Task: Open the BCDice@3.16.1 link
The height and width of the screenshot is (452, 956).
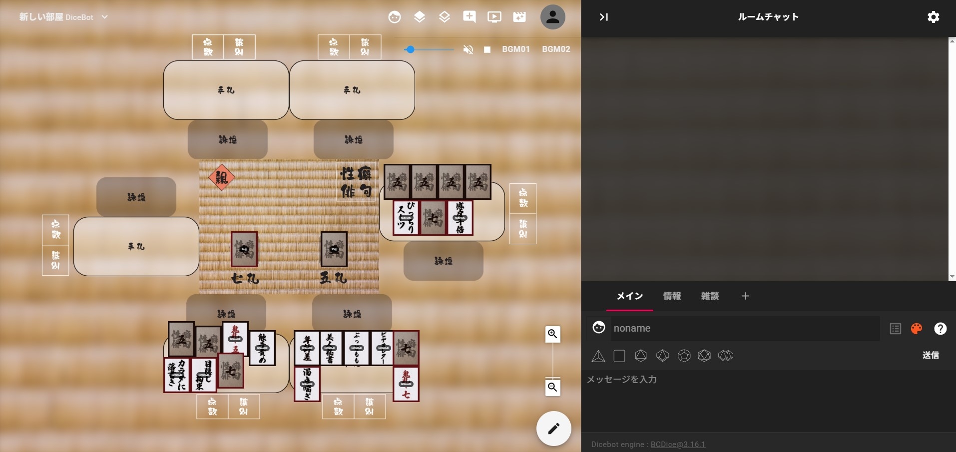Action: tap(677, 444)
